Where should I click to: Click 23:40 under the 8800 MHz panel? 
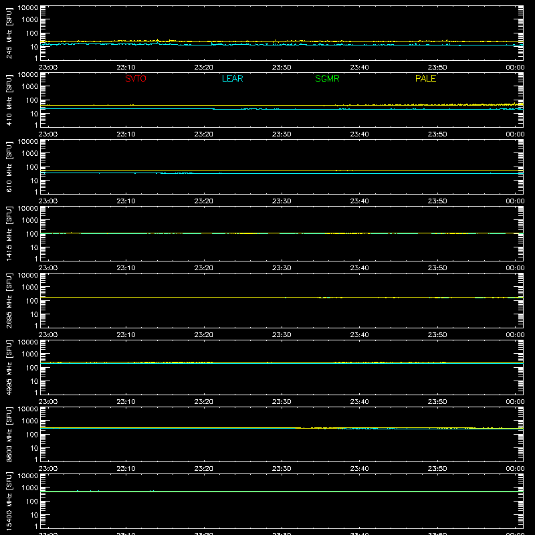click(359, 469)
